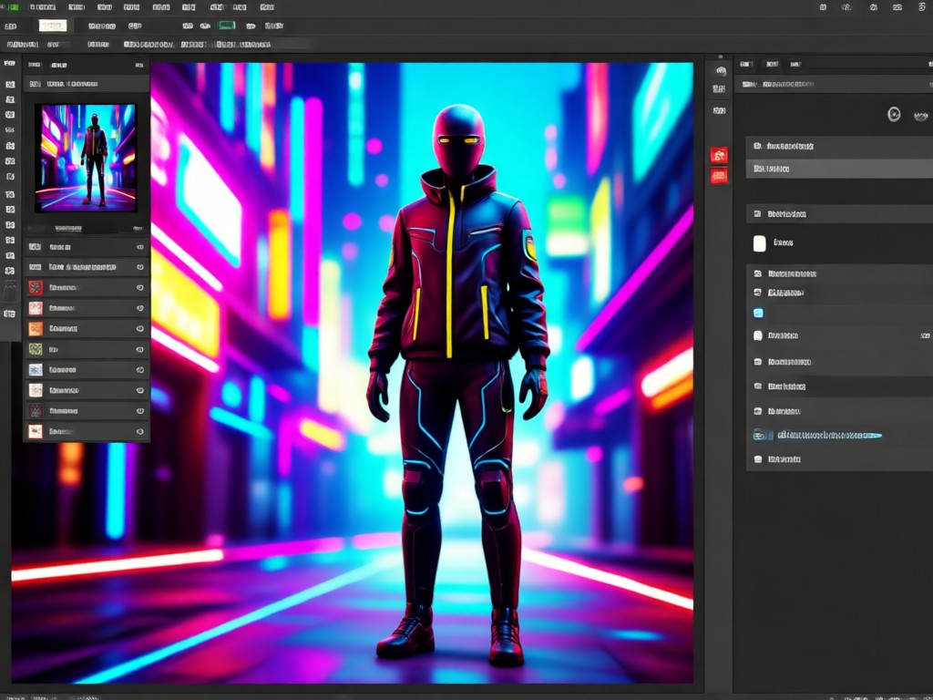Open the panel menu icon on the left panel header

pos(138,65)
